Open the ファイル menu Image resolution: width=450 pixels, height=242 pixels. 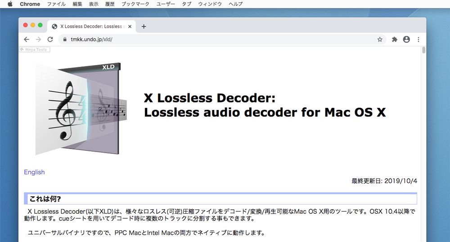tap(56, 4)
